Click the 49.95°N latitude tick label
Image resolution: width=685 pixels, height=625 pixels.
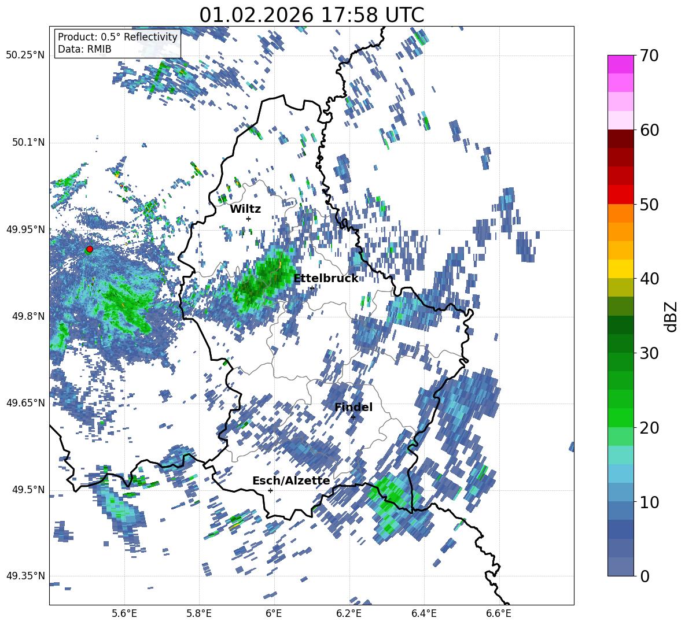(x=25, y=230)
